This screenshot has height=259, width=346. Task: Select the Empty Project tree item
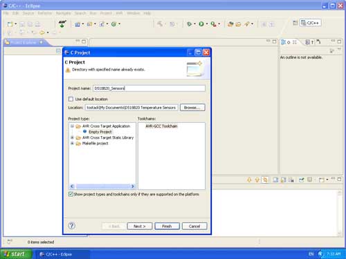click(100, 132)
